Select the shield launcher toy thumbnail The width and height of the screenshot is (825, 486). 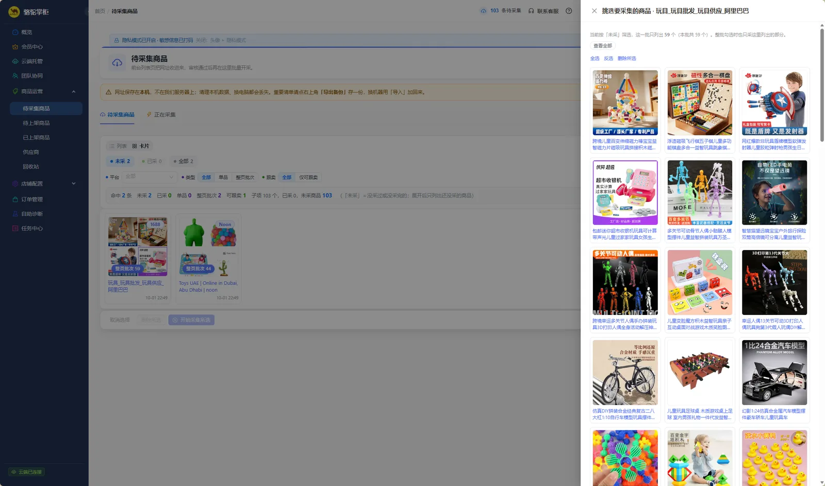pos(774,103)
